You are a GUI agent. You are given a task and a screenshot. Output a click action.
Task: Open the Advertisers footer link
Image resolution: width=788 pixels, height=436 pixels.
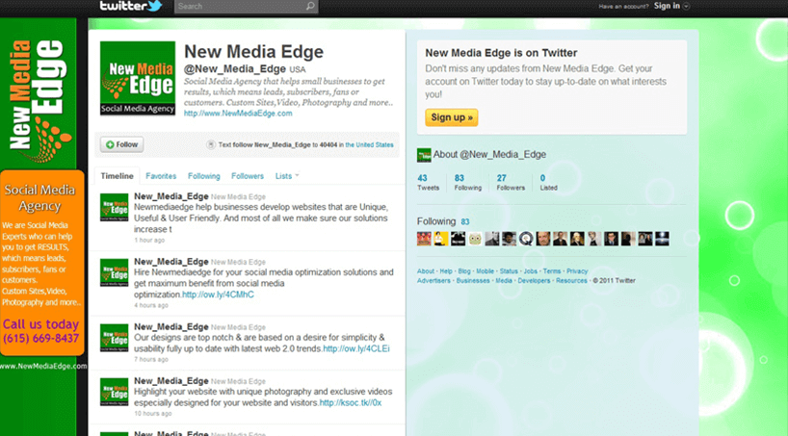[x=433, y=281]
